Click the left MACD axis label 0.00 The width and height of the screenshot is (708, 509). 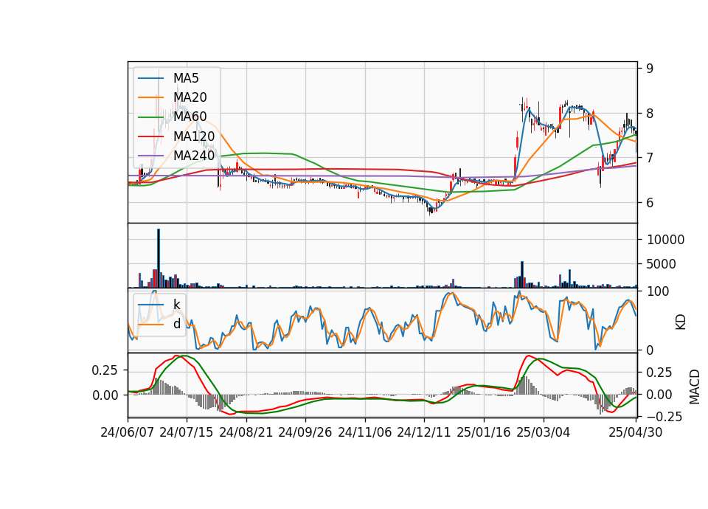[105, 395]
